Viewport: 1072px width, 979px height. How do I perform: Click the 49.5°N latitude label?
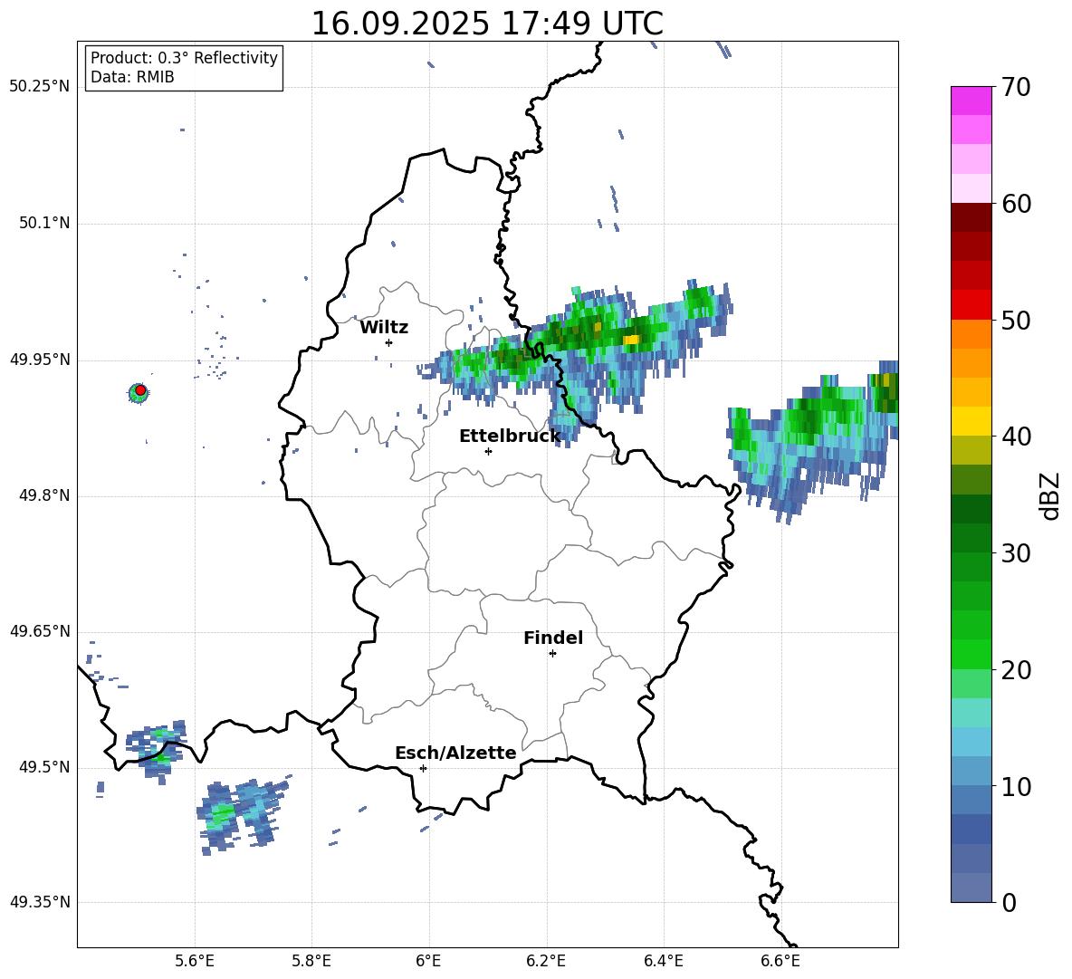point(44,767)
